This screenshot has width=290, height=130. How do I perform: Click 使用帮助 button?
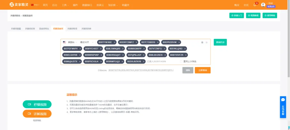click(270, 16)
